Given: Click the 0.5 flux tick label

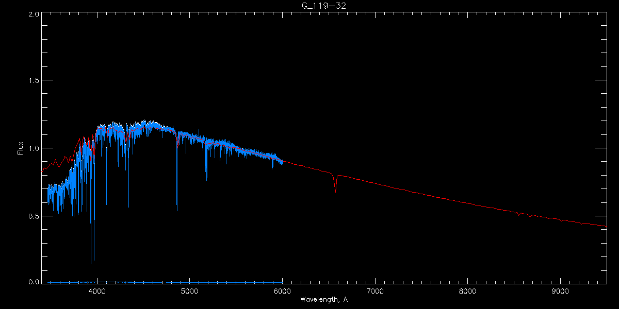Looking at the screenshot, I should (34, 216).
